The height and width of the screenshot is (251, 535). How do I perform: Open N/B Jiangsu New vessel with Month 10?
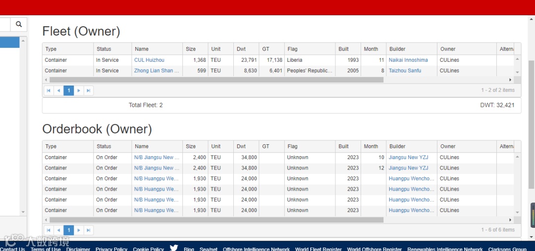[x=157, y=158]
